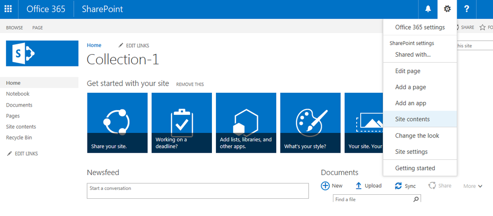Open Add lists, libraries, and other apps tile
The image size is (493, 216).
point(246,123)
